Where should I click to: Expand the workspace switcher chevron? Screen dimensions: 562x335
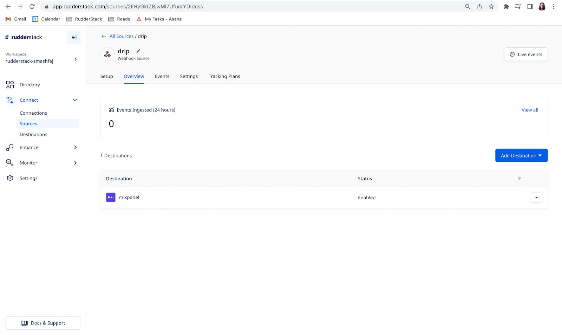pyautogui.click(x=75, y=59)
